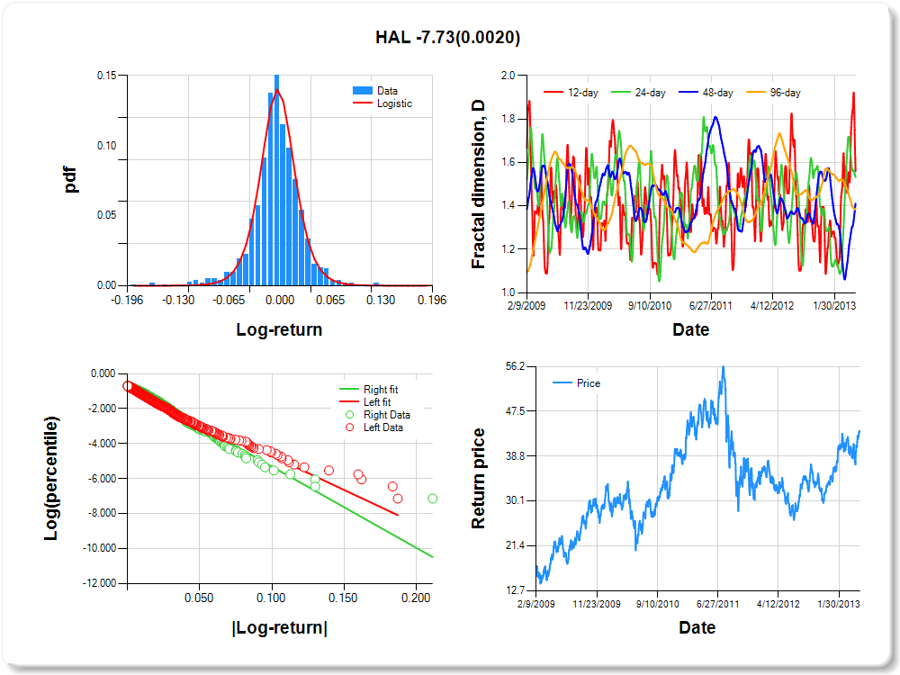Click the HAL -7.73(0.0020) chart title
900x675 pixels.
(447, 38)
